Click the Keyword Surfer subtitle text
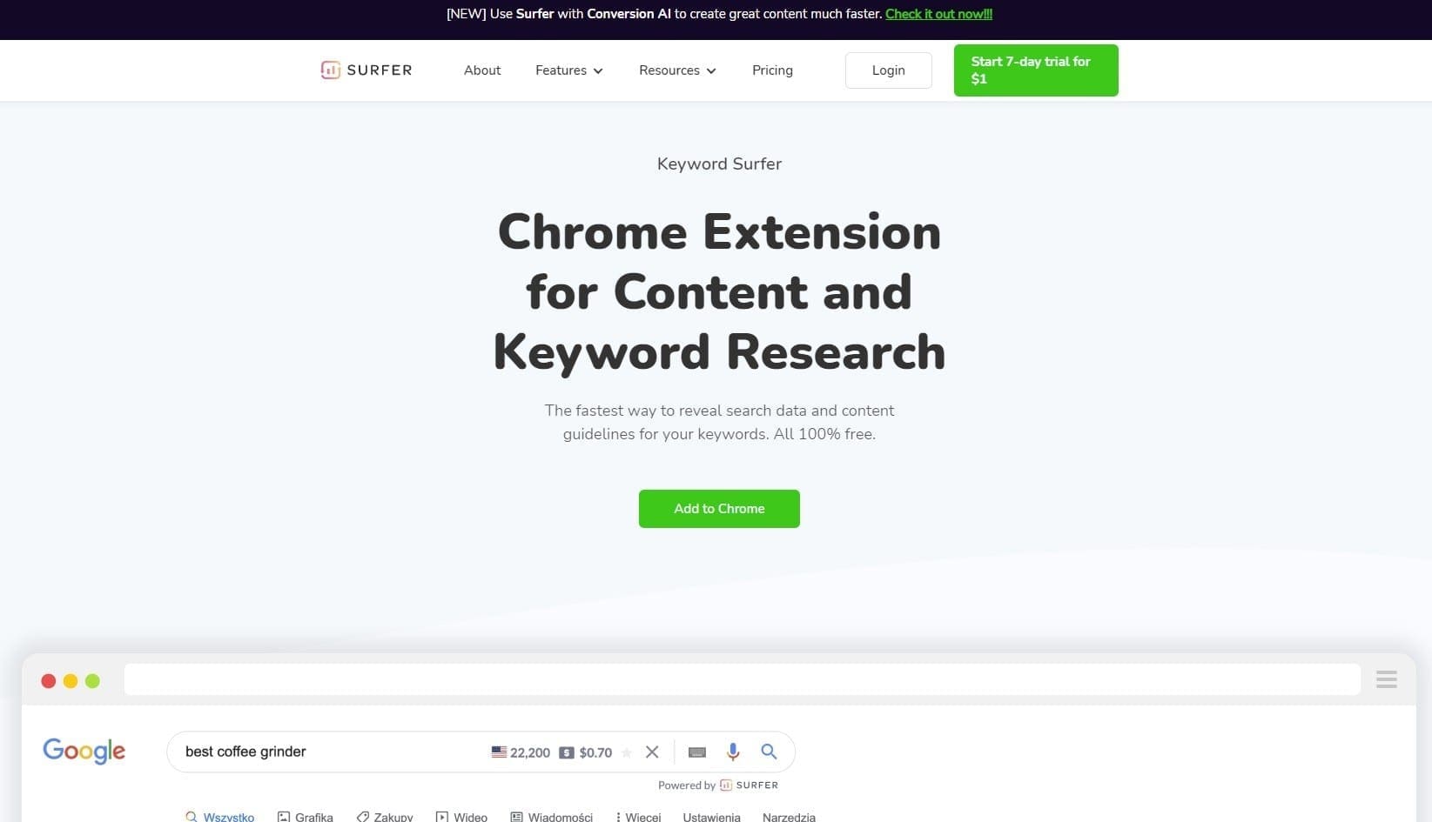 coord(719,164)
